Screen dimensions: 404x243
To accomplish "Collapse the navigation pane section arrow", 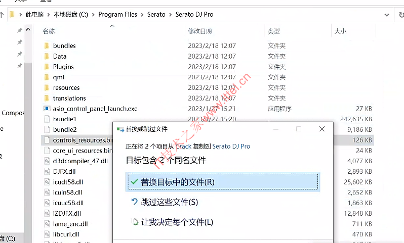I will (28, 29).
